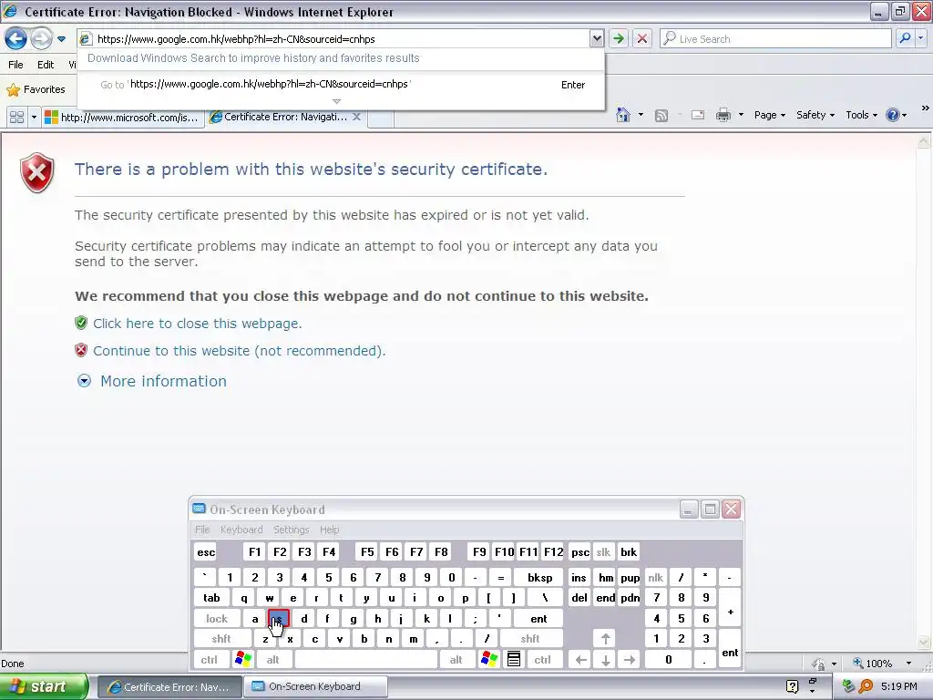Click the left arrow key
Viewport: 933px width, 700px height.
click(580, 660)
